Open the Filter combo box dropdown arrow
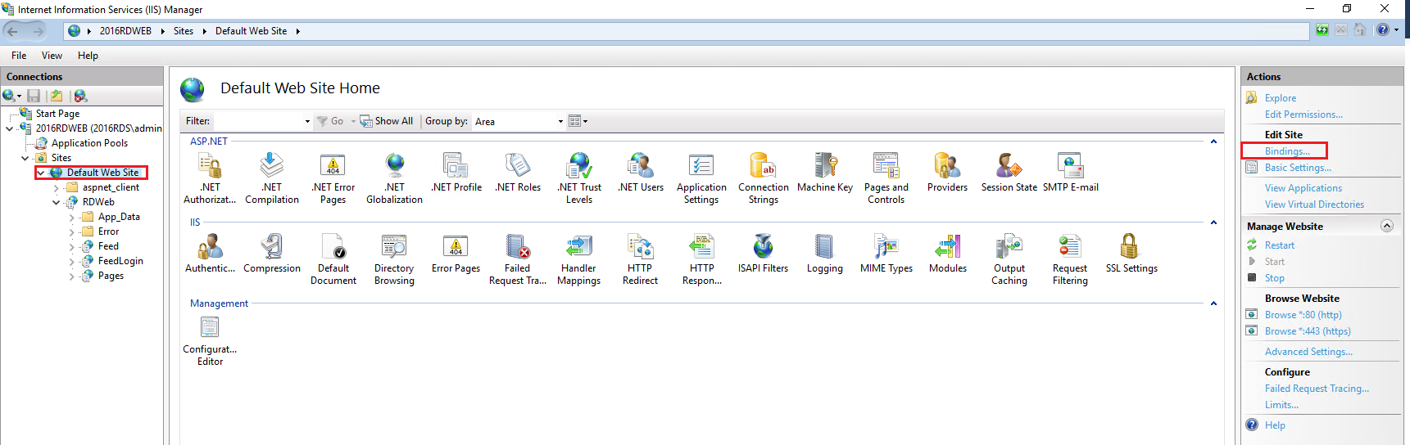The image size is (1410, 445). (307, 121)
